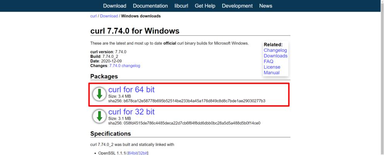Open Changelog in the Related box
This screenshot has height=155, width=384.
click(275, 50)
